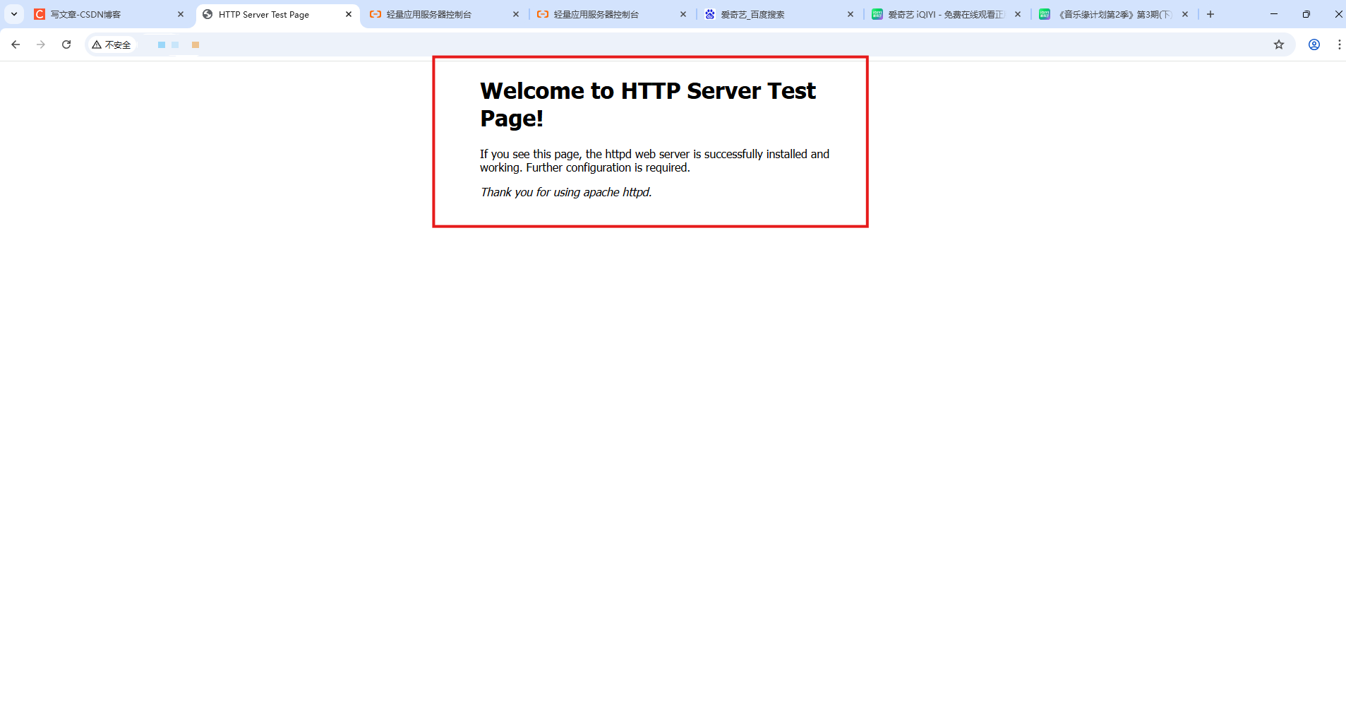
Task: Click the Baidu paw favicon on tab
Action: coord(710,14)
